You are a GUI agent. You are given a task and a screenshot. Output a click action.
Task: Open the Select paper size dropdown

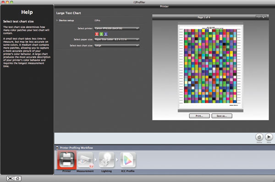[117, 39]
